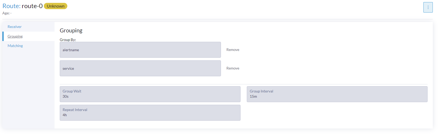
Task: Open the three-dot actions menu
Action: coord(428,7)
